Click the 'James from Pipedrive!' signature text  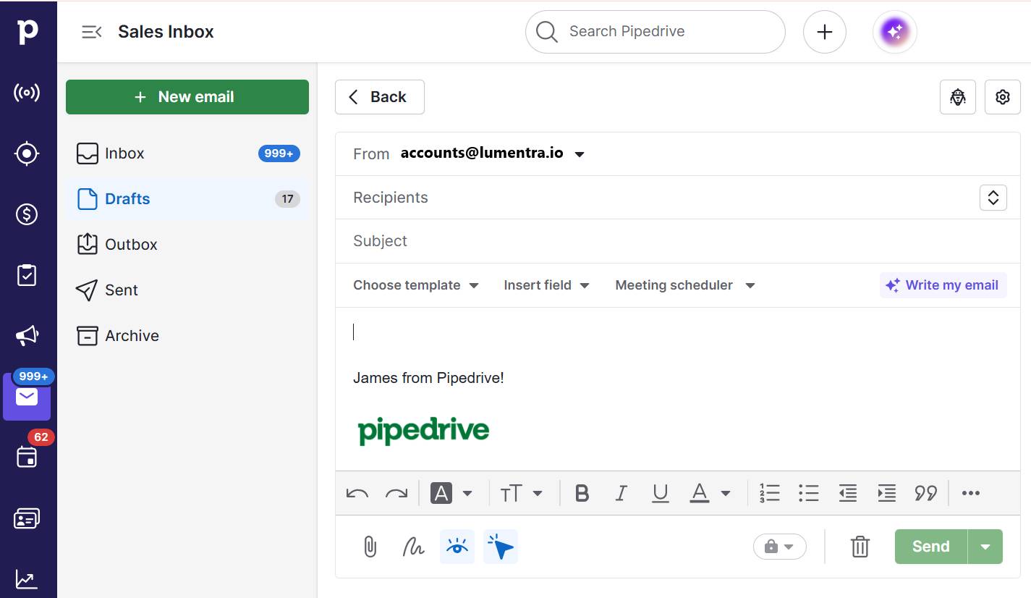(x=428, y=378)
